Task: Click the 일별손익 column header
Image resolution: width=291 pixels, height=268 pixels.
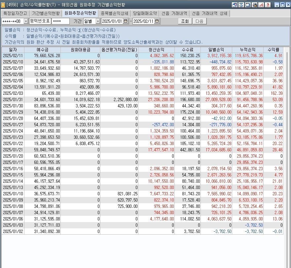Action: pyautogui.click(x=216, y=50)
